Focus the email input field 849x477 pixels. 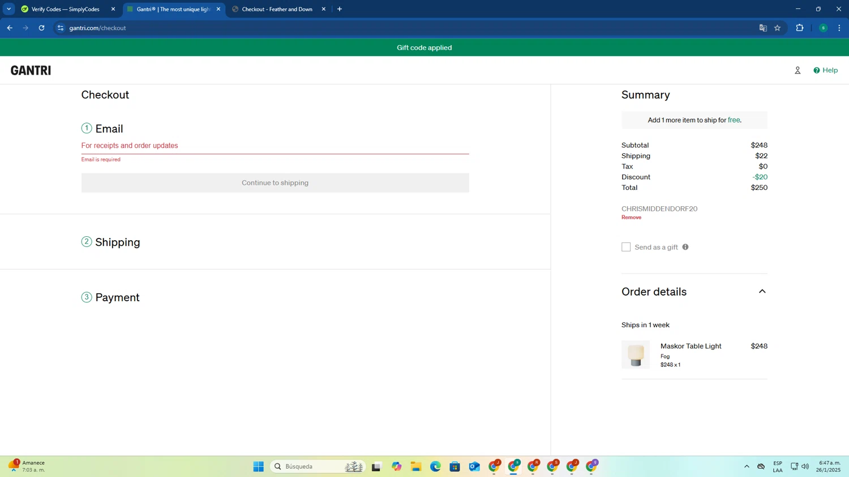[x=275, y=146]
